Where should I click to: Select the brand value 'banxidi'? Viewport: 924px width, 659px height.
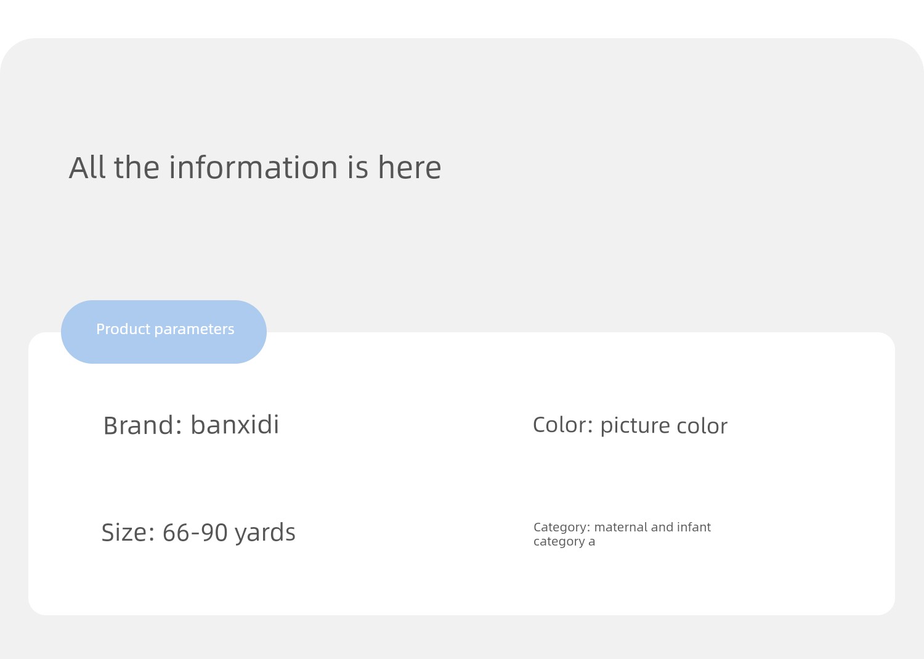(235, 425)
